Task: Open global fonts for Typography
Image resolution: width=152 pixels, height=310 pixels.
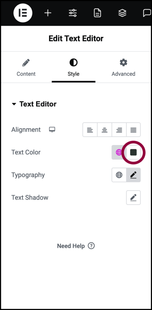Action: [x=119, y=175]
